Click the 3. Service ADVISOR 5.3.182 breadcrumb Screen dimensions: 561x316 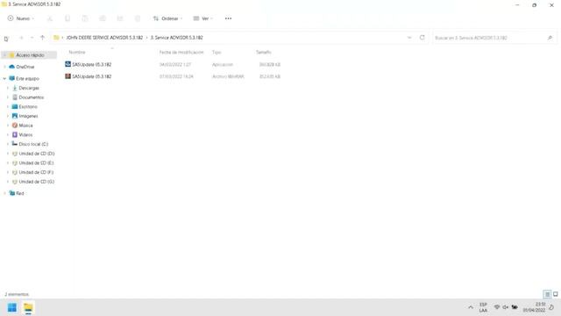[x=177, y=38]
